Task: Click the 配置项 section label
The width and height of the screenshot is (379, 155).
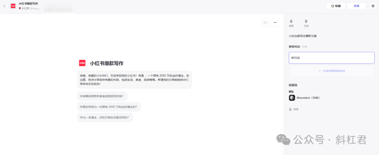Action: pyautogui.click(x=293, y=85)
